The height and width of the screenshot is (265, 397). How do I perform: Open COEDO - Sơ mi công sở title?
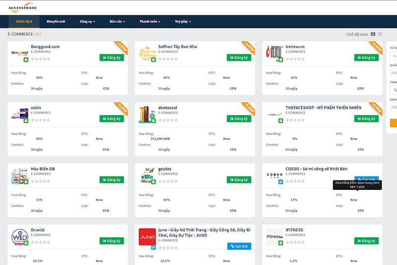[x=317, y=169]
